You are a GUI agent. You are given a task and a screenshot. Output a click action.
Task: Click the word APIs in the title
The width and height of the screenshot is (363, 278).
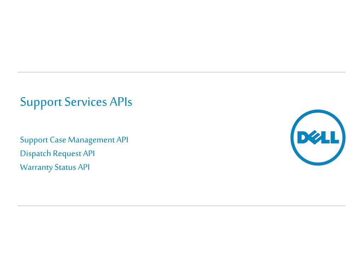click(x=121, y=102)
